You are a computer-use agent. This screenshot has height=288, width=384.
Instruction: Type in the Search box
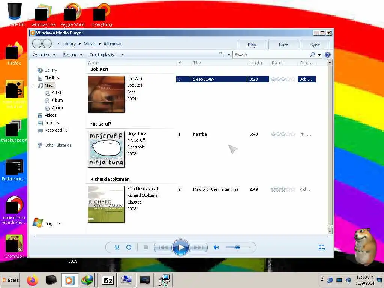(x=271, y=55)
